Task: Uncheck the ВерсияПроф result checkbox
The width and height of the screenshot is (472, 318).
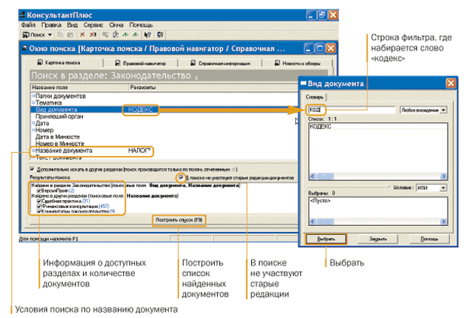Action: click(x=39, y=191)
